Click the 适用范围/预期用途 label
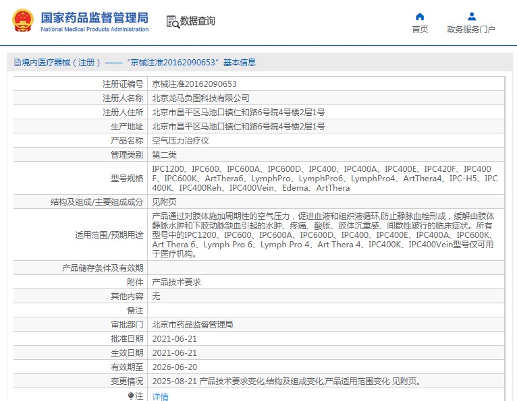The width and height of the screenshot is (517, 401). click(109, 235)
